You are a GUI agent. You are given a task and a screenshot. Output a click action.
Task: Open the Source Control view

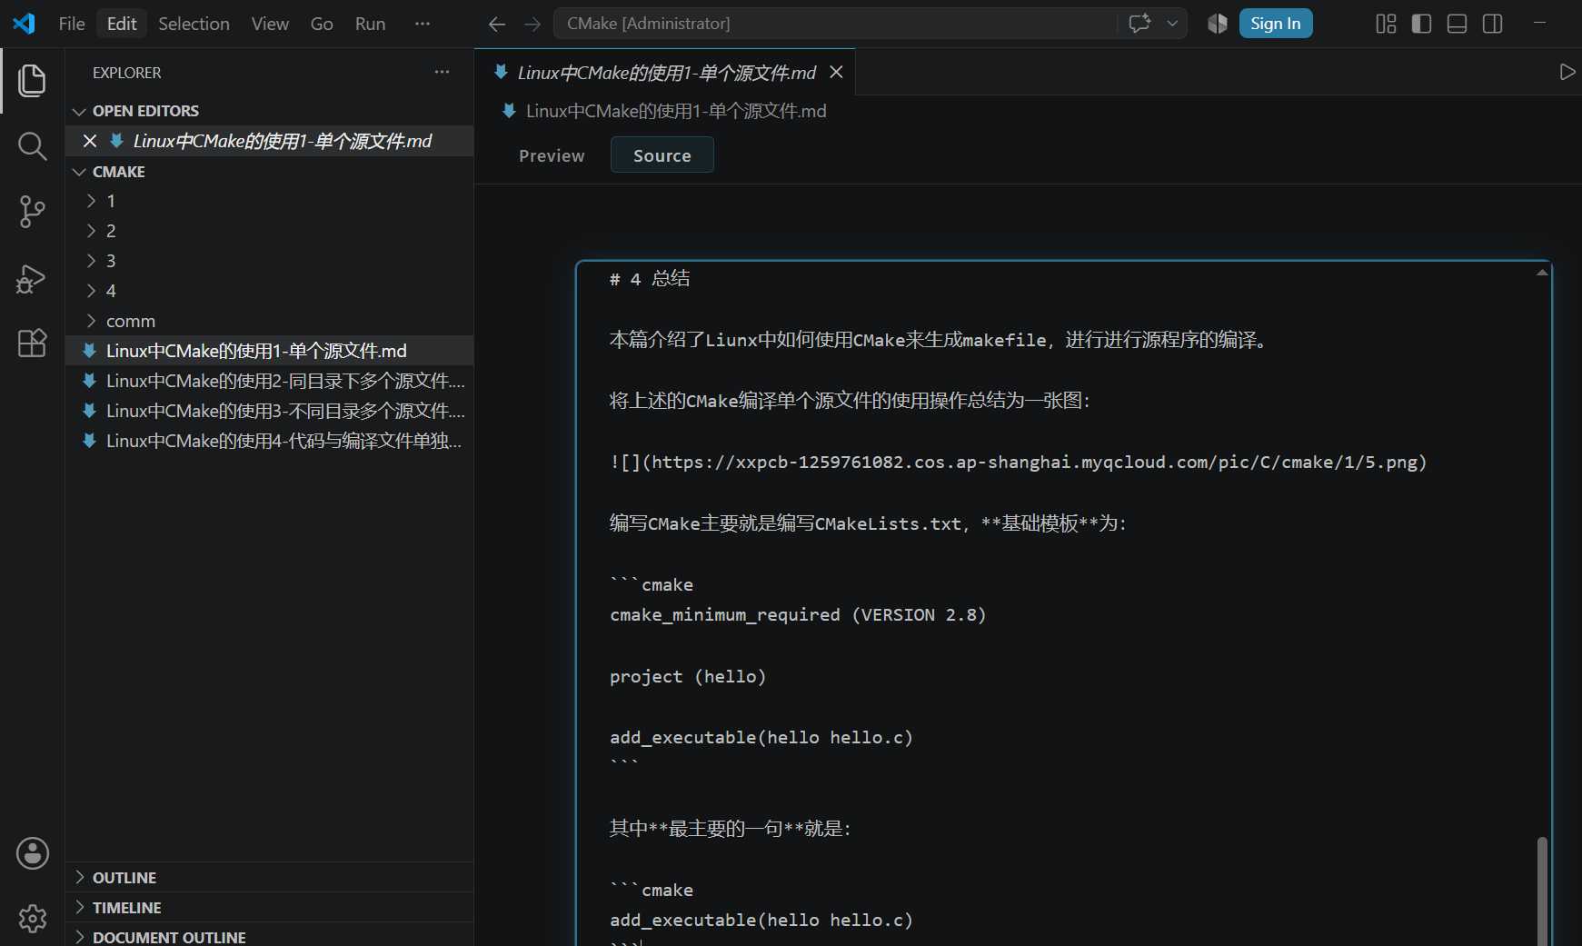(32, 212)
